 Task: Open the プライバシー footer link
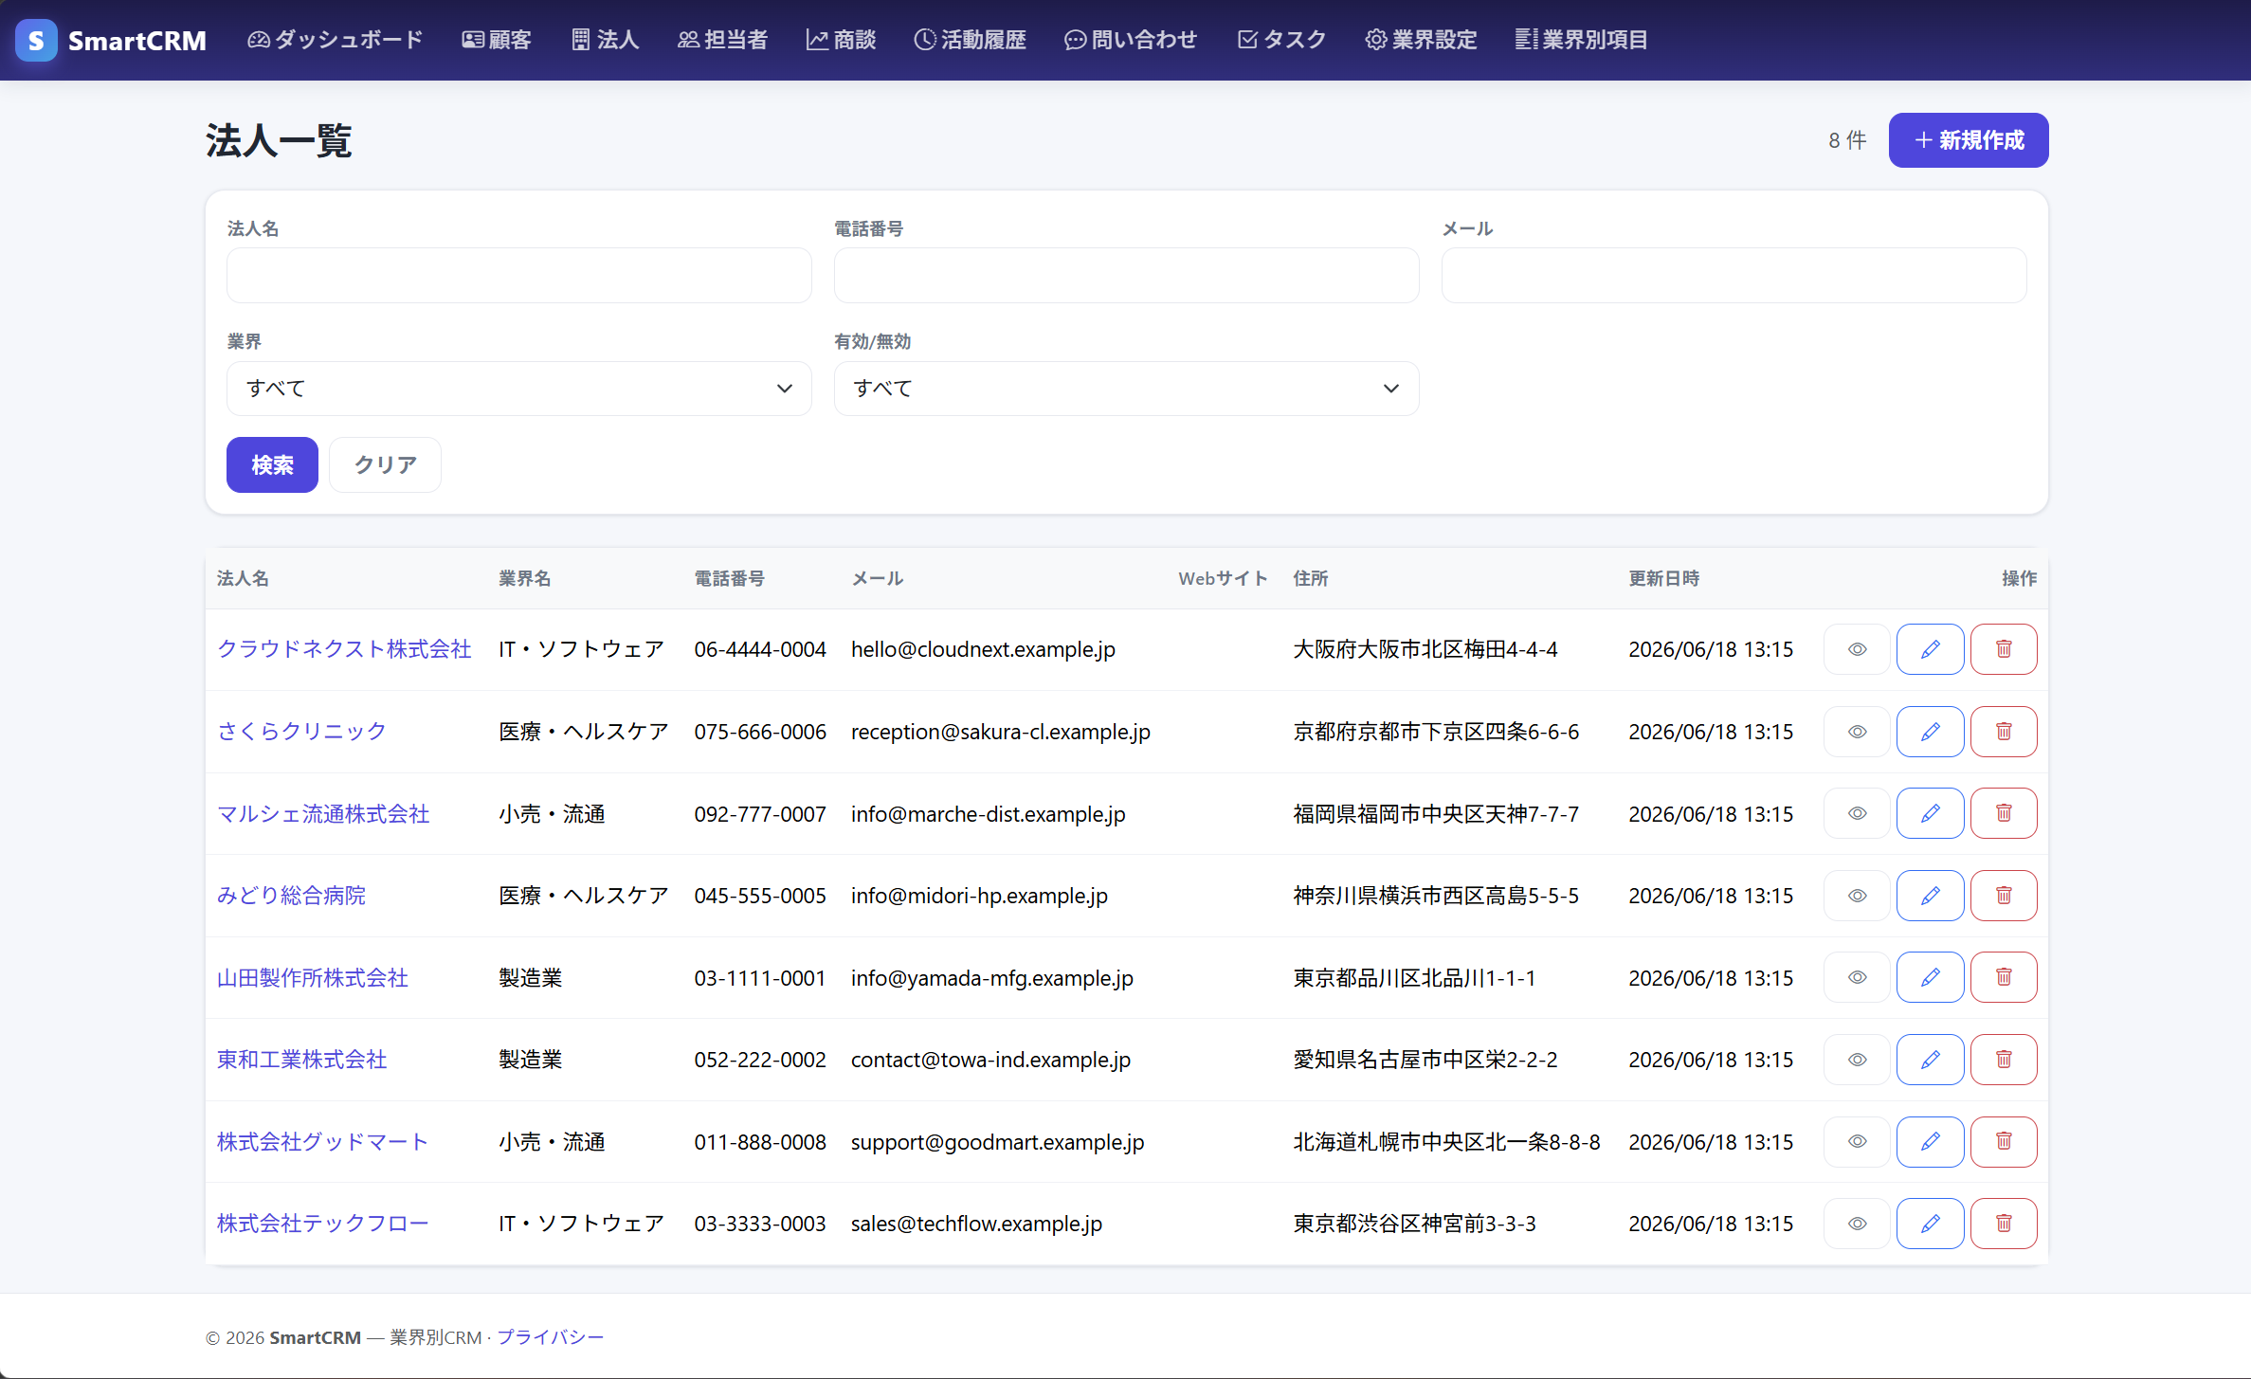[x=550, y=1337]
